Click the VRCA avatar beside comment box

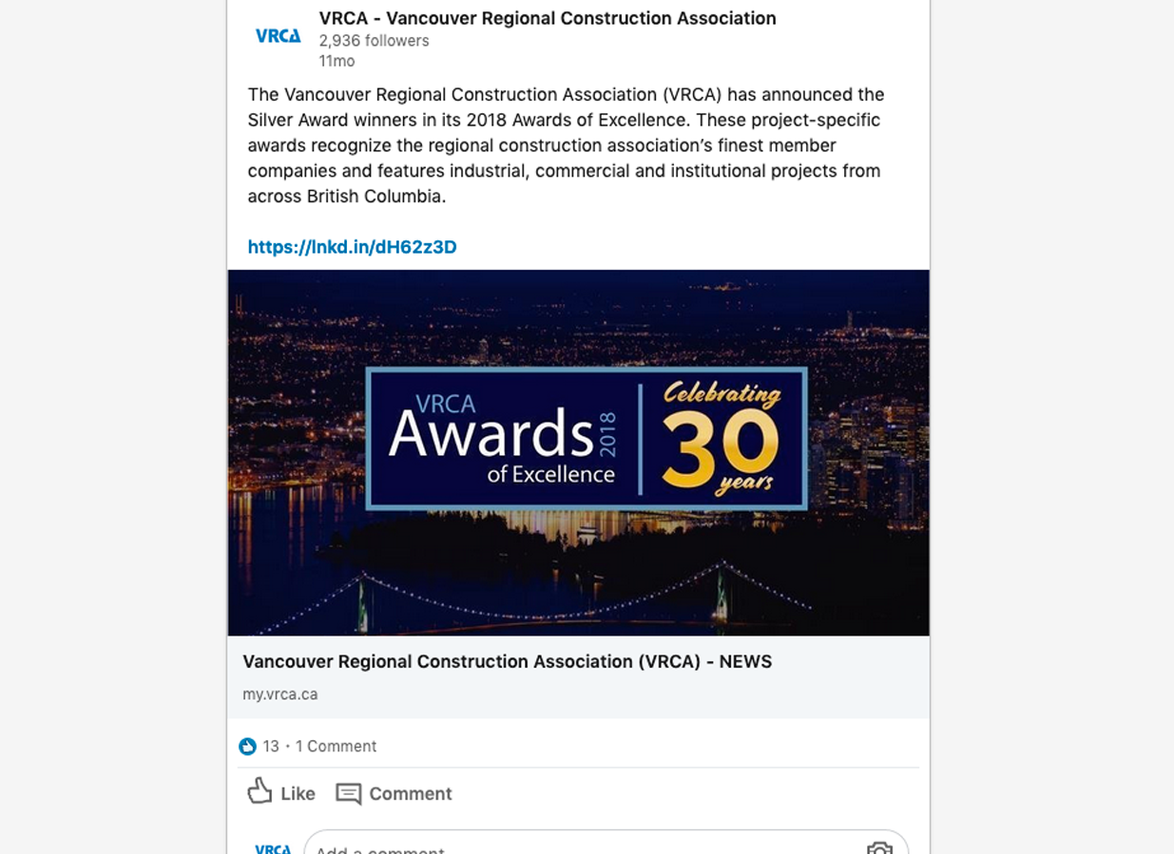click(x=273, y=846)
